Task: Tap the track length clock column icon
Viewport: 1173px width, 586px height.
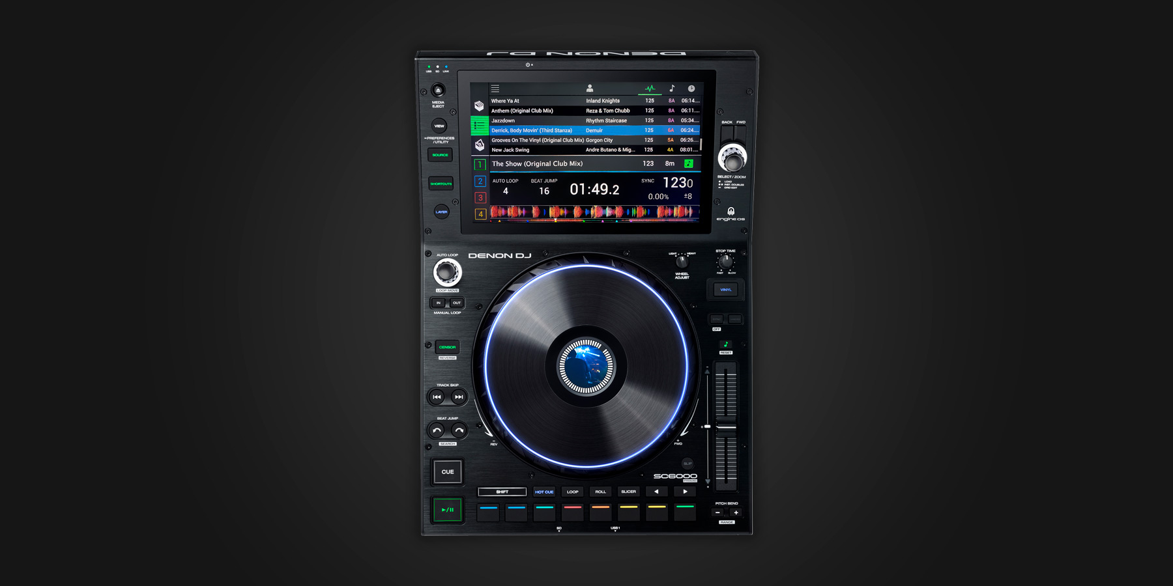Action: pyautogui.click(x=691, y=89)
